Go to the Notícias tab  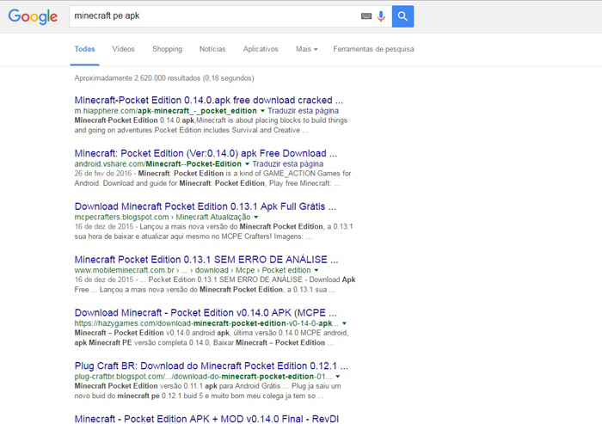point(212,49)
